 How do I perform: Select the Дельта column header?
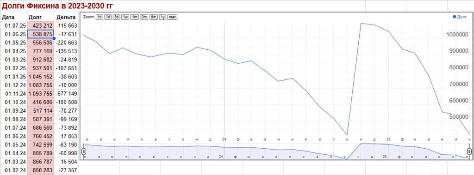[x=66, y=17]
